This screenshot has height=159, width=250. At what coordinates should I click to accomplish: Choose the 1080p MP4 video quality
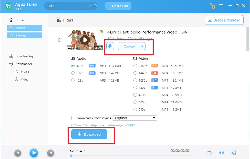pos(135,80)
